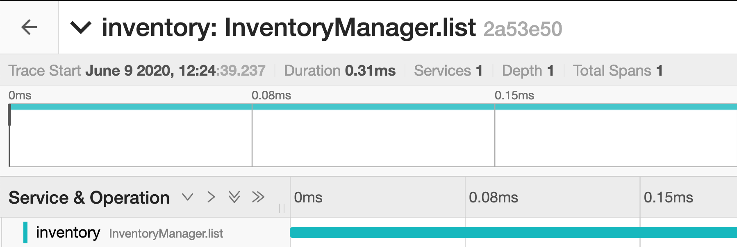This screenshot has width=737, height=247.
Task: Click the minimap left scrubber handle
Action: tap(9, 115)
